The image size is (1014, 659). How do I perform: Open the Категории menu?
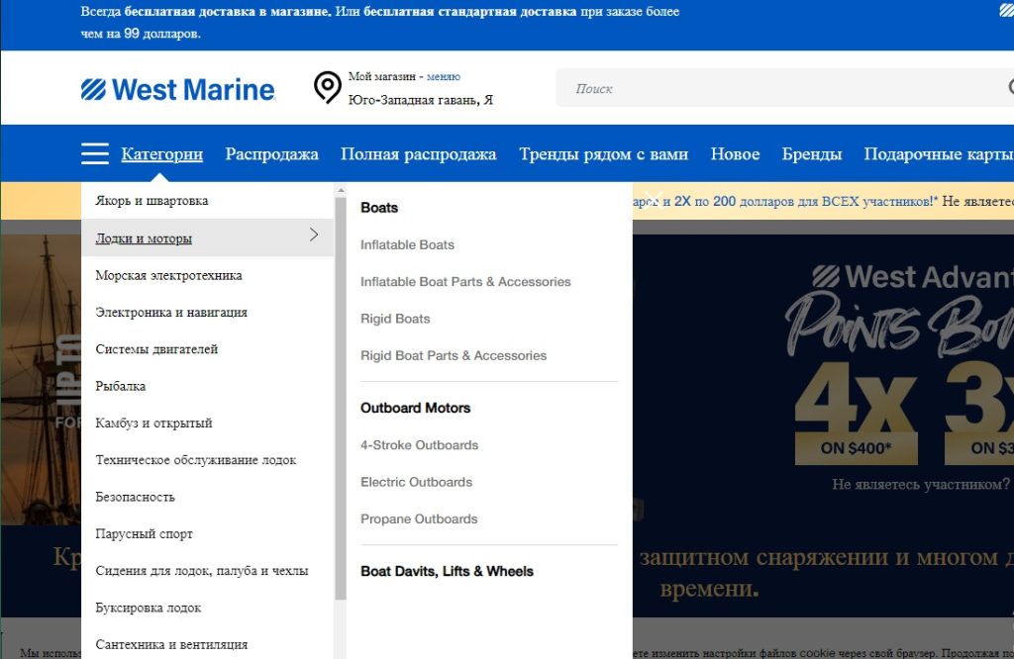[161, 153]
